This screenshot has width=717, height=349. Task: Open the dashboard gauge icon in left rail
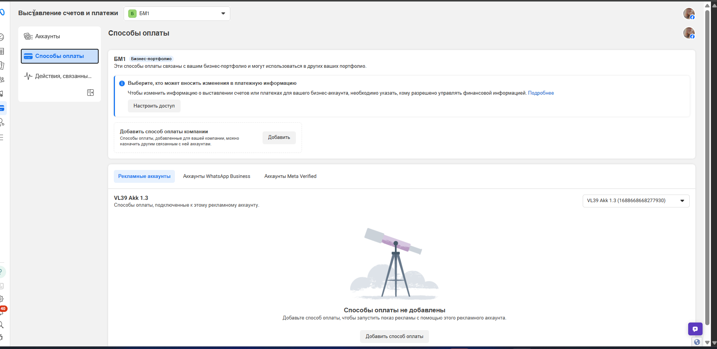point(2,37)
